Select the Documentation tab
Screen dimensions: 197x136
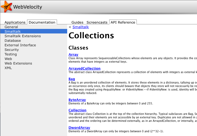click(x=42, y=22)
